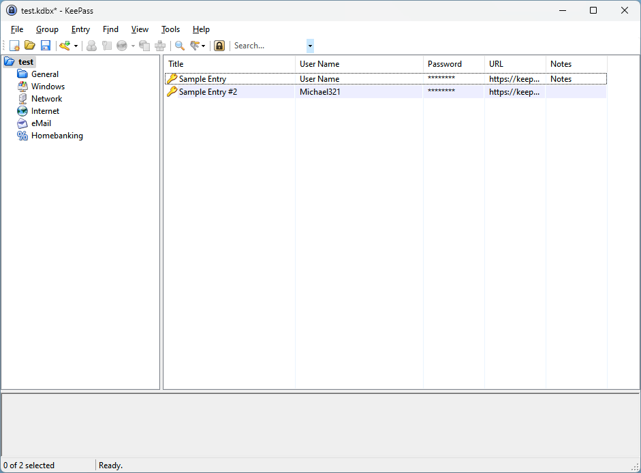Click the '0 of 2 selected' status text
641x473 pixels.
[29, 466]
